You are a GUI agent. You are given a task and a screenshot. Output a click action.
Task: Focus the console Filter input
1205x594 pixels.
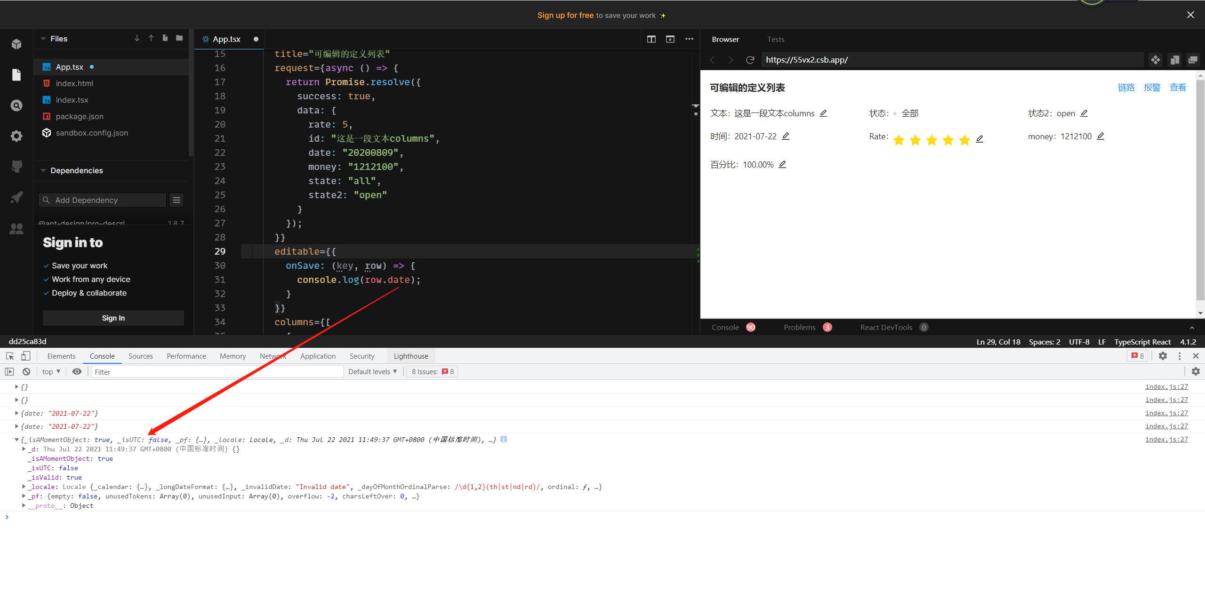click(217, 372)
